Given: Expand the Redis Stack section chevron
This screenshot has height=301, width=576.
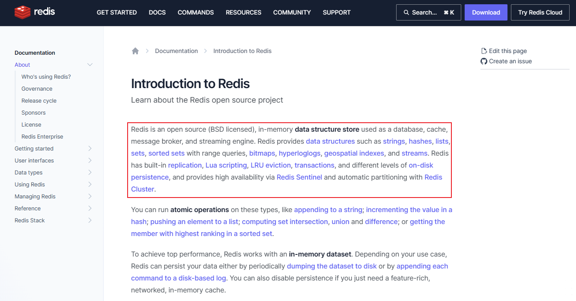Looking at the screenshot, I should click(x=90, y=220).
